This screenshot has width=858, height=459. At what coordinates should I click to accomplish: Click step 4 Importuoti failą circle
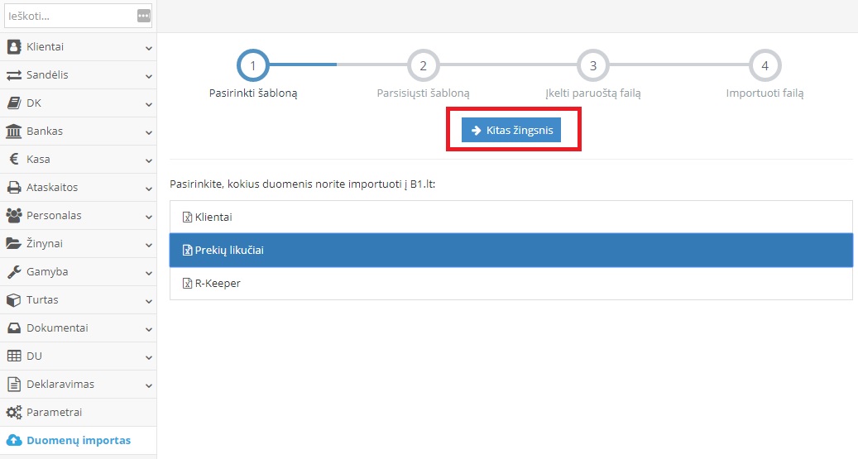765,65
